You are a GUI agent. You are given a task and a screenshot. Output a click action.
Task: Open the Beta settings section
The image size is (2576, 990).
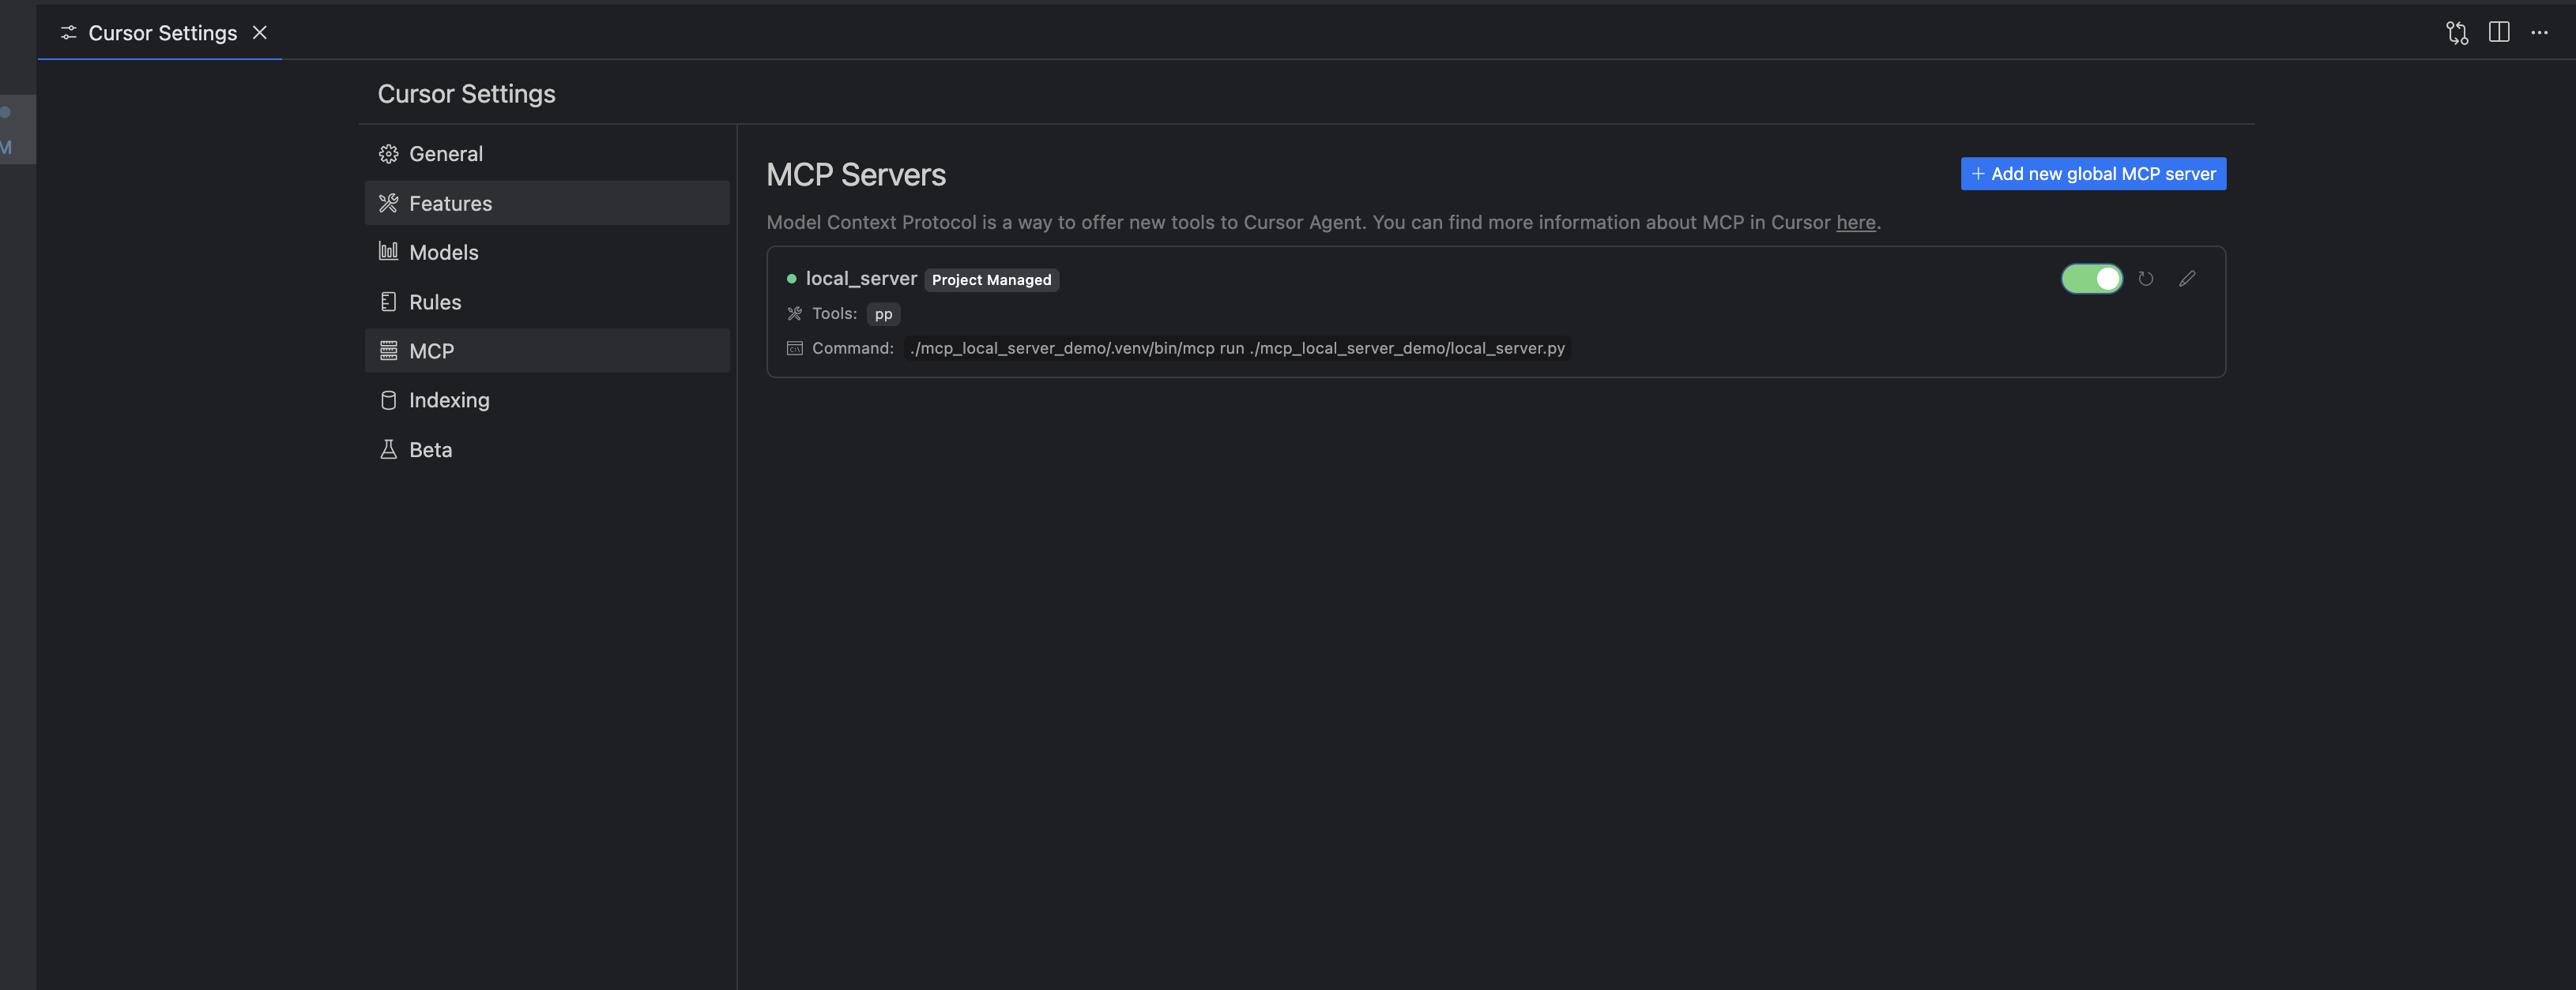(x=547, y=449)
